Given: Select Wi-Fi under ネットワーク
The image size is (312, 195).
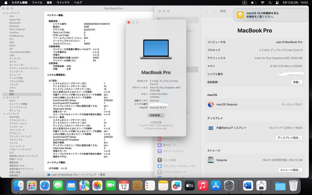Looking at the screenshot, I should (x=12, y=101).
